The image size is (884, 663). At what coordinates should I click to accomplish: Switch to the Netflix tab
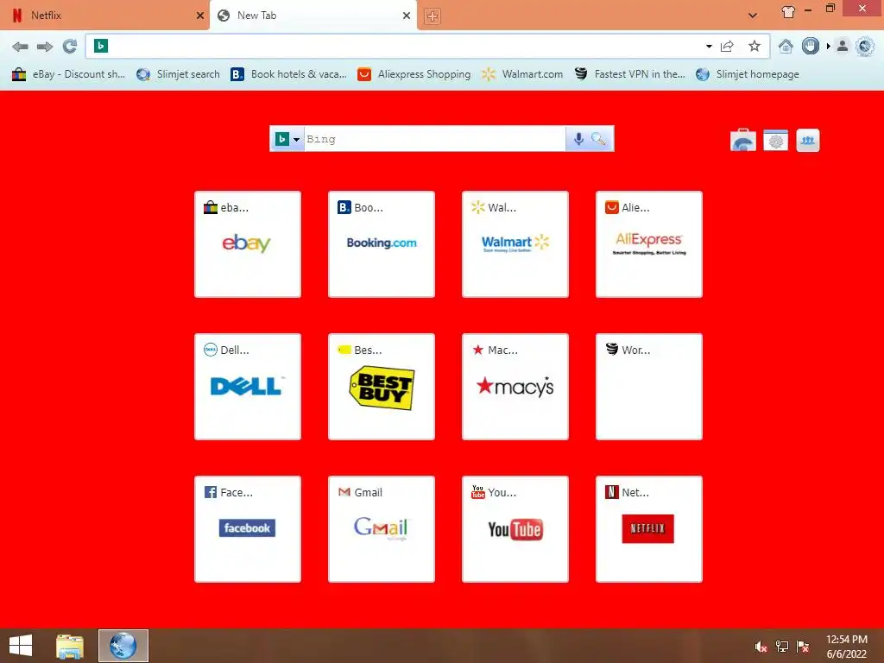(x=104, y=16)
